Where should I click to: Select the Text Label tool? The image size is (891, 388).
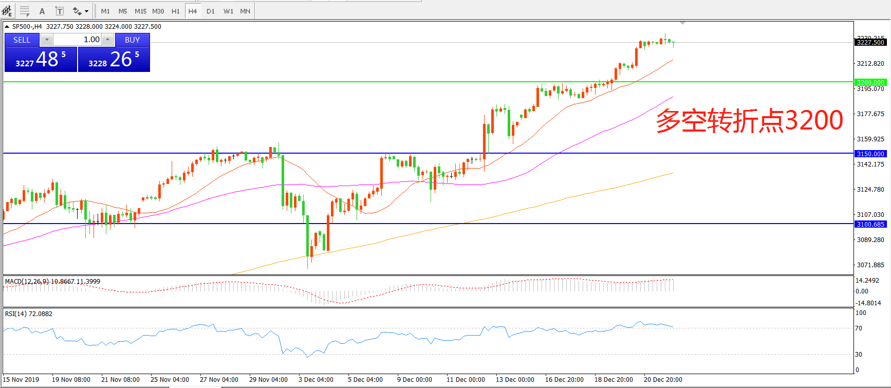(x=60, y=11)
